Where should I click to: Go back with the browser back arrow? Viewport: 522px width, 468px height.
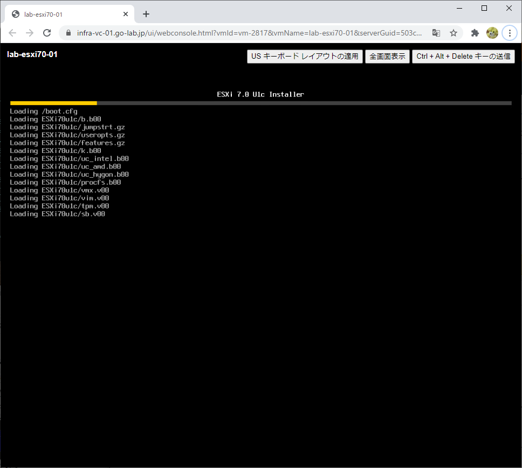[x=12, y=33]
